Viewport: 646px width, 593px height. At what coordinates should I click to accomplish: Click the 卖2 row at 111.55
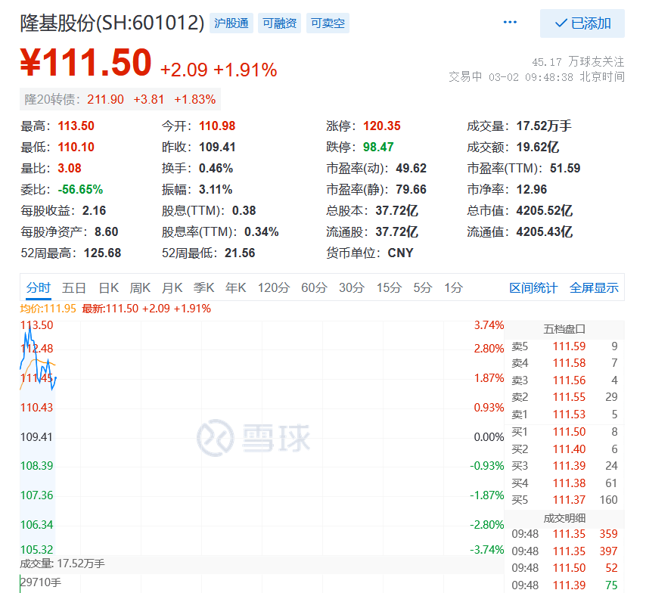[x=564, y=397]
